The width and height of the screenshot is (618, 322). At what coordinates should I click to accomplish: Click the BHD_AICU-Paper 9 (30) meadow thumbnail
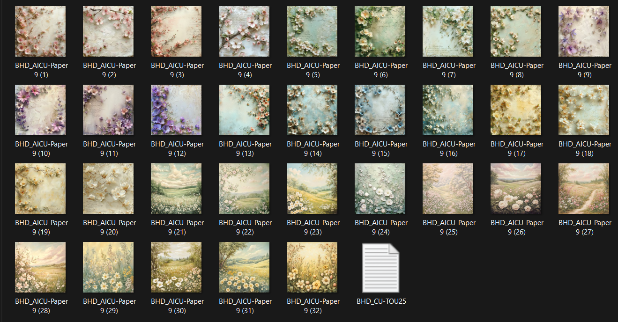pos(176,267)
